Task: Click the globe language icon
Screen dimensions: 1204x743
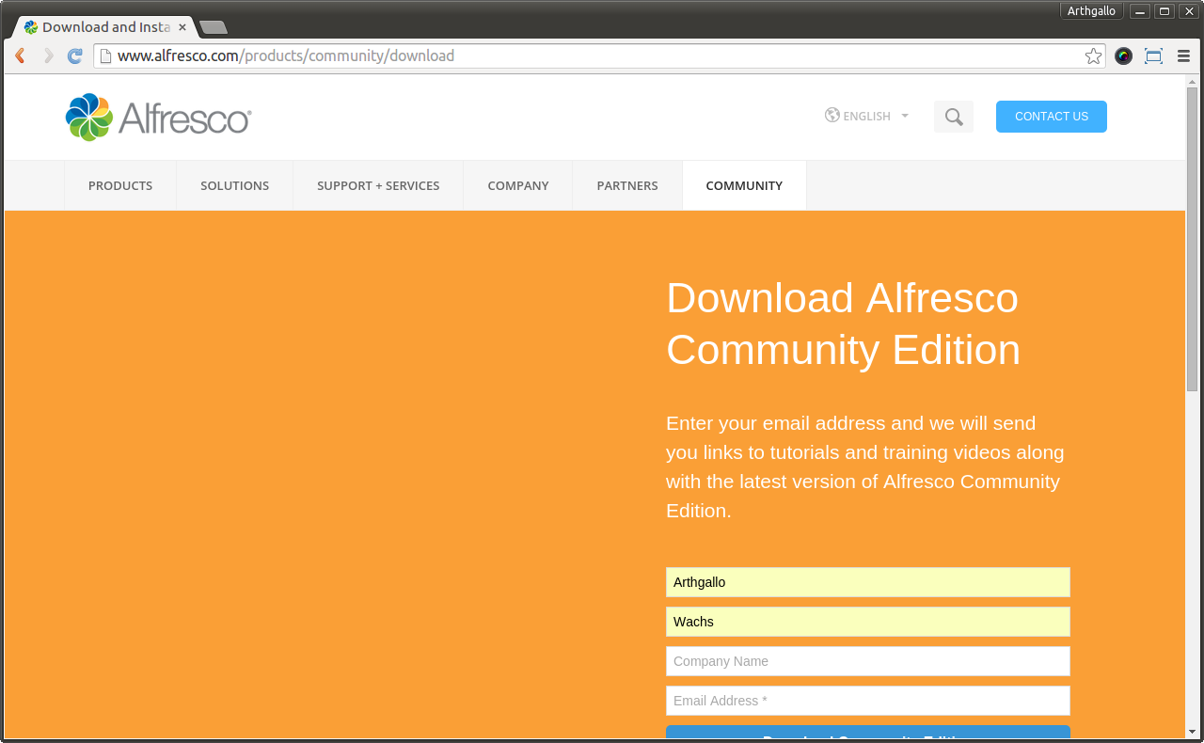Action: point(832,116)
